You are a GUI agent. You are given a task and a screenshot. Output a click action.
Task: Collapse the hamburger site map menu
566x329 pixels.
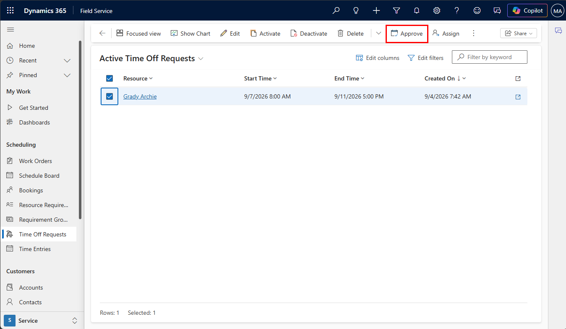click(11, 29)
